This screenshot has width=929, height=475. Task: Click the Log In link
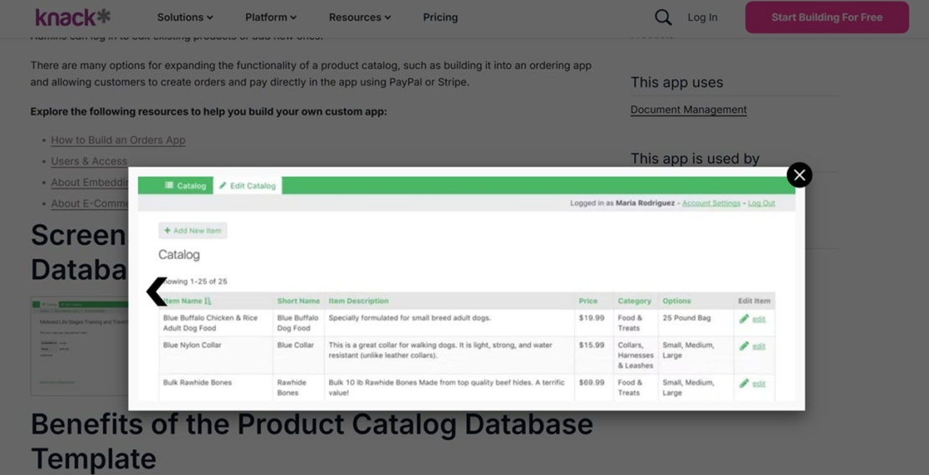pyautogui.click(x=702, y=18)
